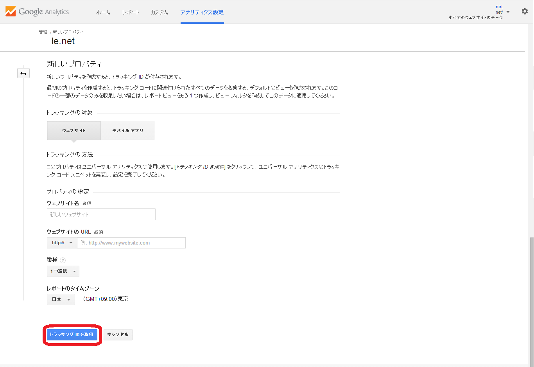
Task: Open the settings gear icon
Action: click(525, 11)
